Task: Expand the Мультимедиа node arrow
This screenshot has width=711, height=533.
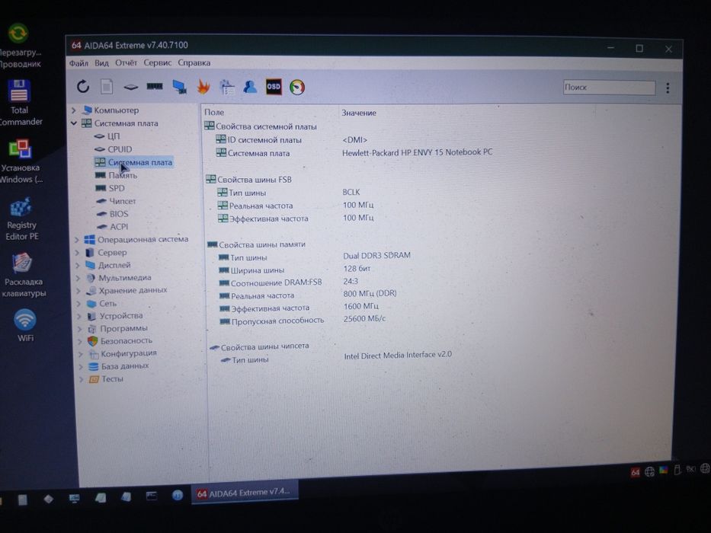Action: [78, 278]
